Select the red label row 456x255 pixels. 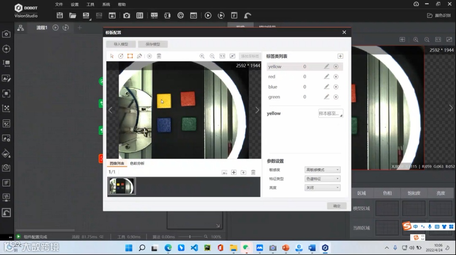click(304, 77)
